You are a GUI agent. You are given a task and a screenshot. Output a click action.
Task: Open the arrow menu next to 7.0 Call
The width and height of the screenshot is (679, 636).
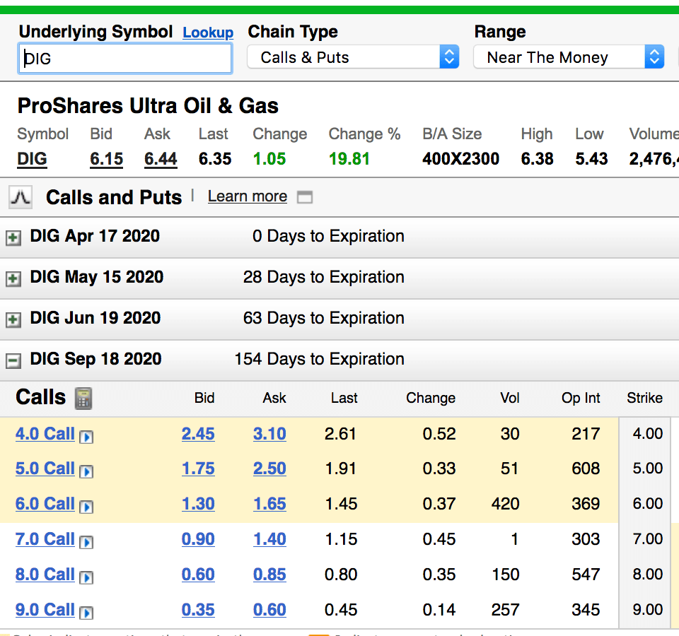(x=86, y=541)
